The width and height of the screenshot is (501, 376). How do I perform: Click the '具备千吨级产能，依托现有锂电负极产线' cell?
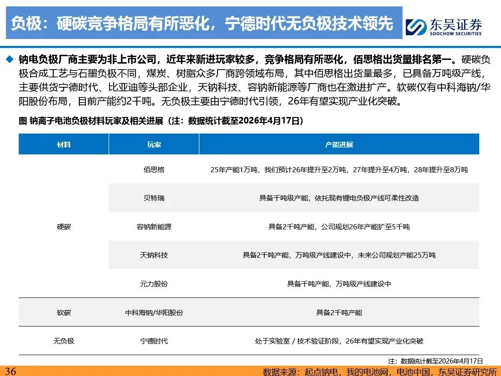click(339, 198)
